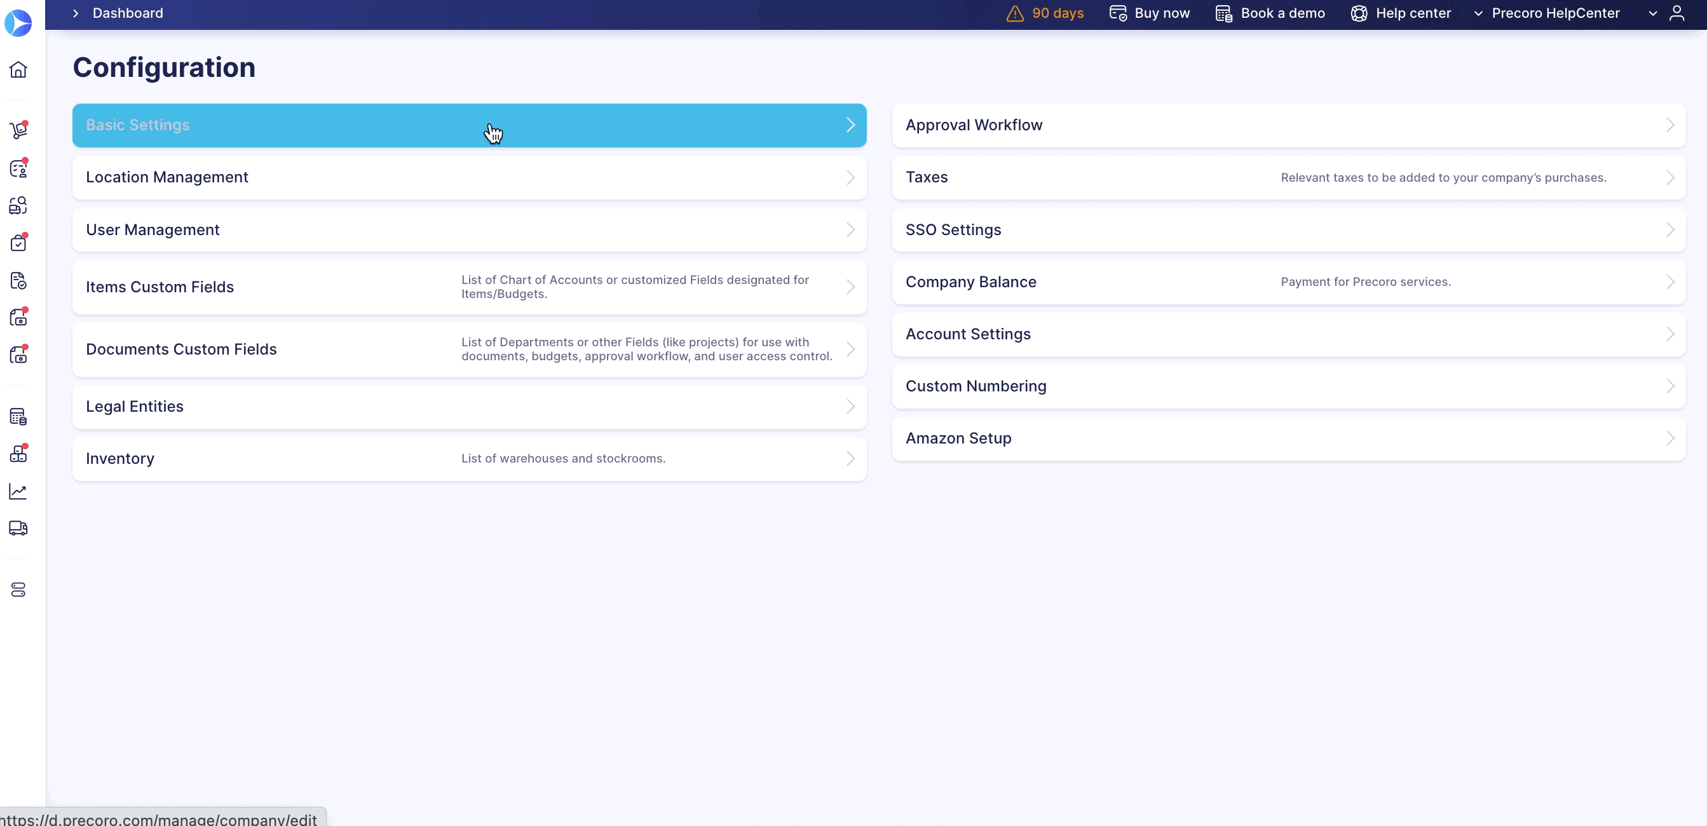Click the warning triangle trial icon
Image resolution: width=1707 pixels, height=826 pixels.
(x=1014, y=13)
